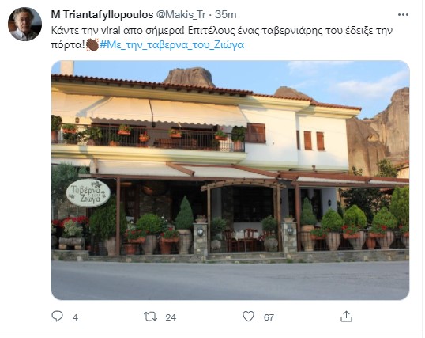Viewport: 425px width, 338px height.
Task: Click the word πόρτα before the emoji
Action: (68, 45)
